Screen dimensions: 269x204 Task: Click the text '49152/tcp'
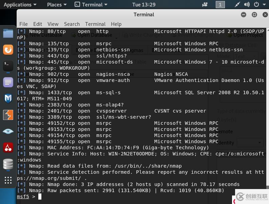point(61,123)
